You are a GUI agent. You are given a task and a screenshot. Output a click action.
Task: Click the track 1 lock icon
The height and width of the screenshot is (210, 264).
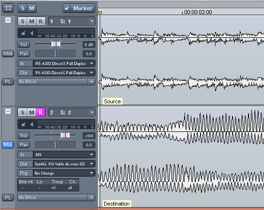tap(23, 33)
